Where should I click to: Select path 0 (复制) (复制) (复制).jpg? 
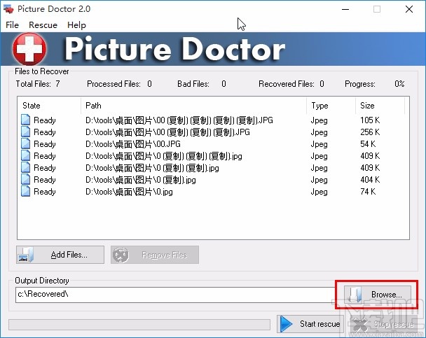pyautogui.click(x=163, y=156)
